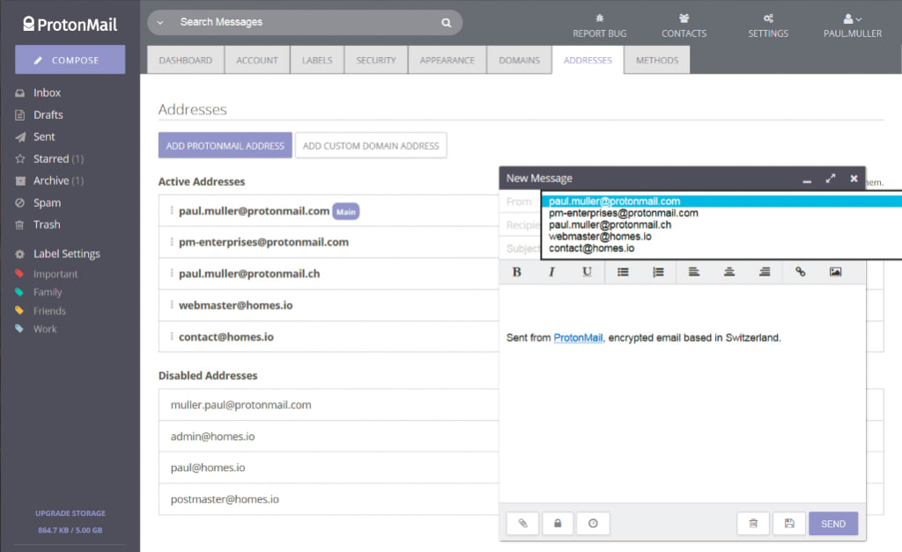Apply underline formatting in composer

point(587,272)
